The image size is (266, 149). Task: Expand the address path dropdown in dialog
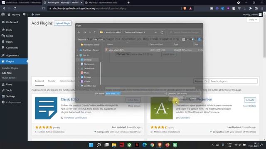155,32
